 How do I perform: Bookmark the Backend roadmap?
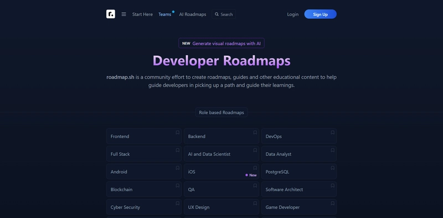(x=255, y=132)
